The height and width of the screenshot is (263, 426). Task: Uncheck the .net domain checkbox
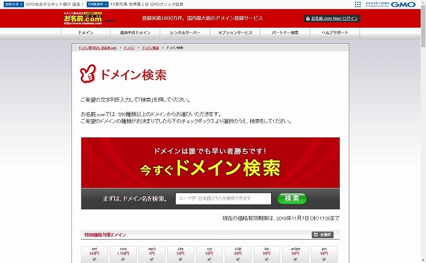coord(94,259)
